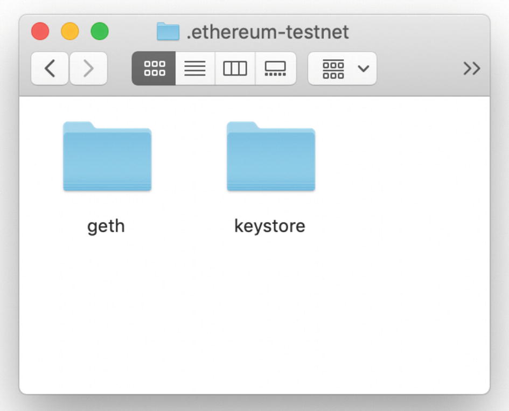Switch to gallery view

coord(276,68)
